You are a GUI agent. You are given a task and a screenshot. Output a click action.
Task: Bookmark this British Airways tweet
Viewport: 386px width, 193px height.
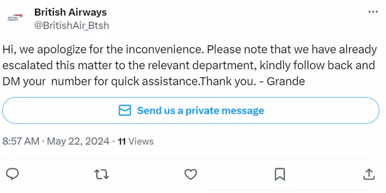(x=280, y=174)
